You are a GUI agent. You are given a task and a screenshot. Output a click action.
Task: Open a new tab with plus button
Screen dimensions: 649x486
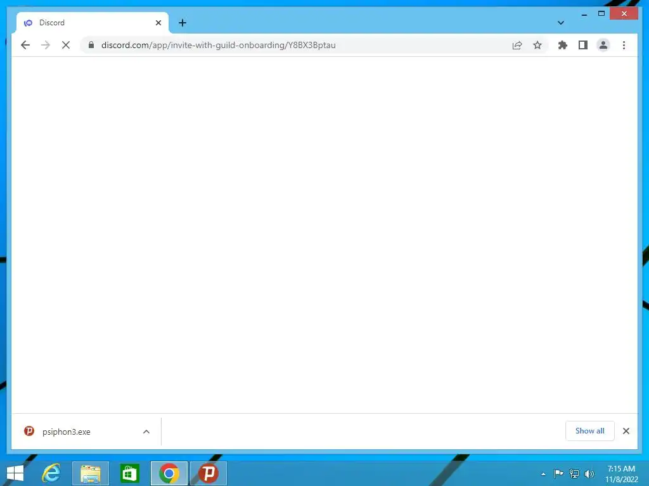pos(182,23)
